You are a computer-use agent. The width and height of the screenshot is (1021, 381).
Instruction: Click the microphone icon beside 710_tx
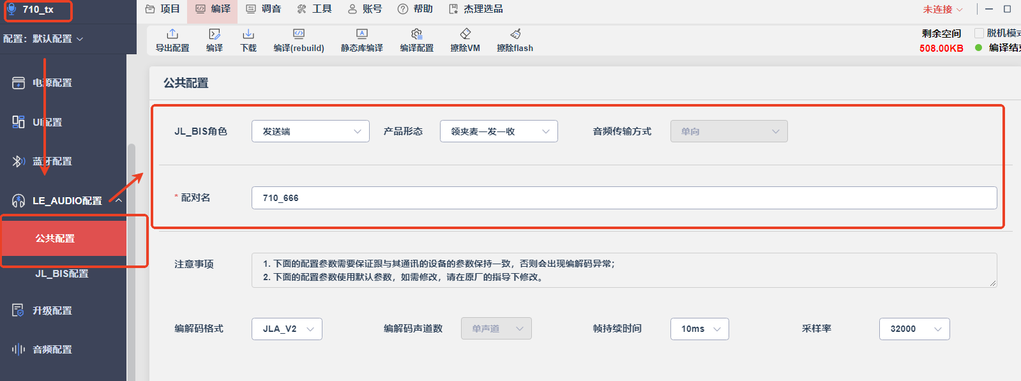pyautogui.click(x=11, y=10)
